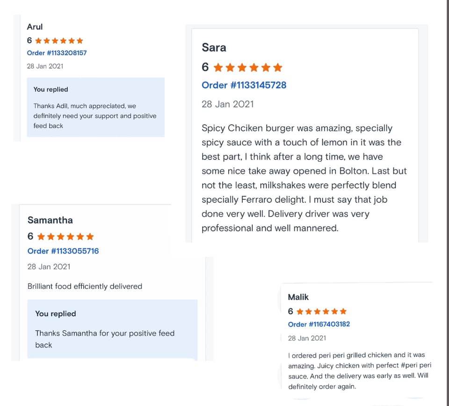Click the first star in Arul's rating
Viewport: 449px width, 406px height.
(x=38, y=41)
